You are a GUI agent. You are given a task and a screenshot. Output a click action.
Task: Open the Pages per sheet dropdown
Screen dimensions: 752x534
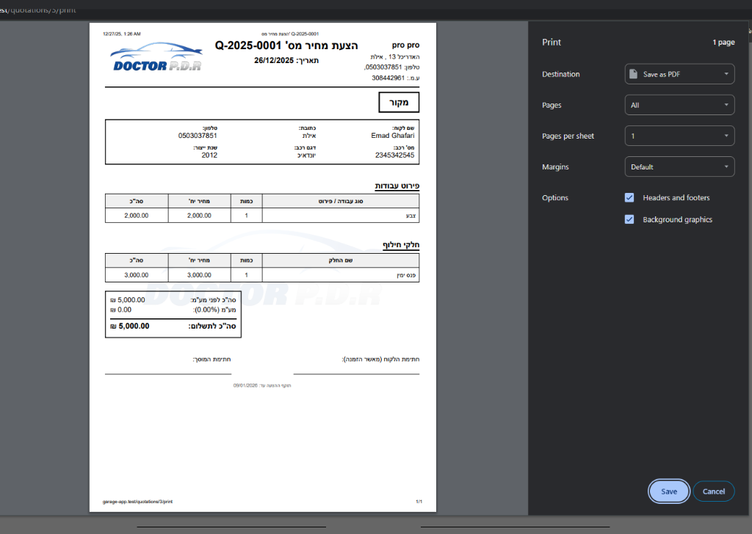pyautogui.click(x=679, y=136)
